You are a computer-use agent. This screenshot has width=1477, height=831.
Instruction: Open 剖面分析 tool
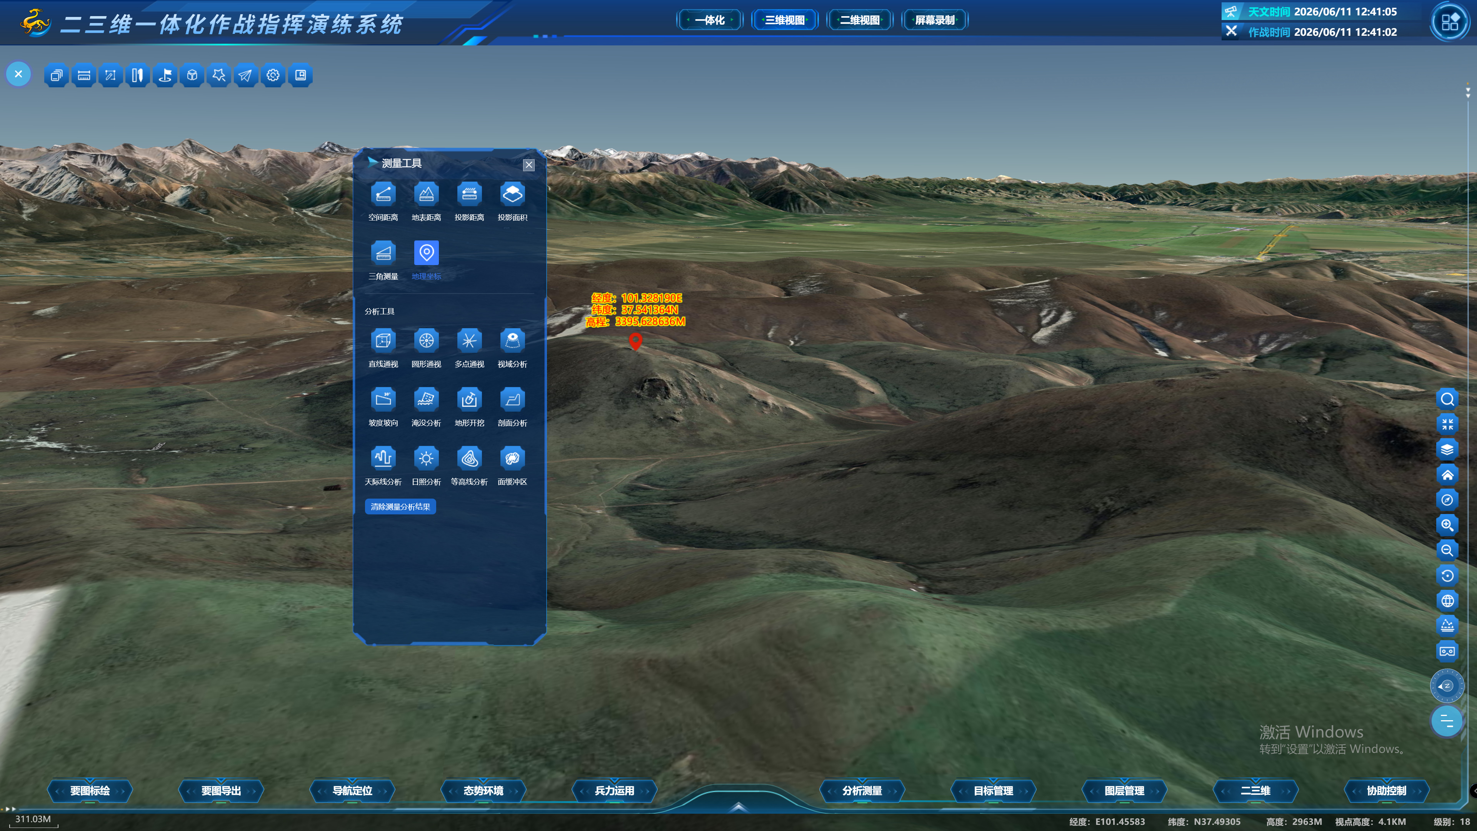coord(512,400)
